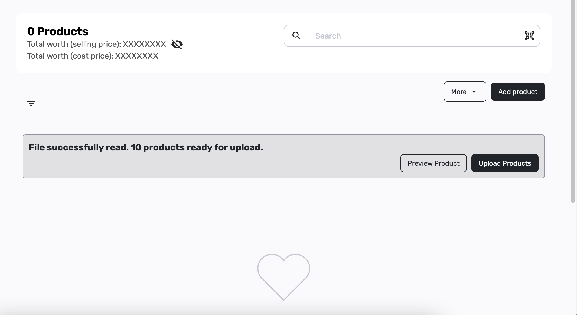Click the vertical scrollbar thumb

click(x=573, y=101)
